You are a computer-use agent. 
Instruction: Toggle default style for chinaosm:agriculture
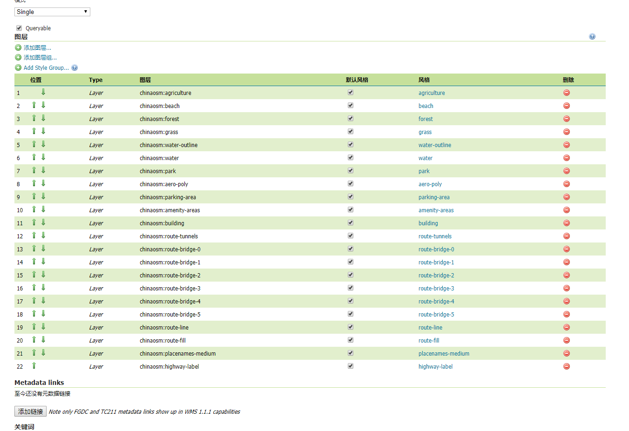351,92
